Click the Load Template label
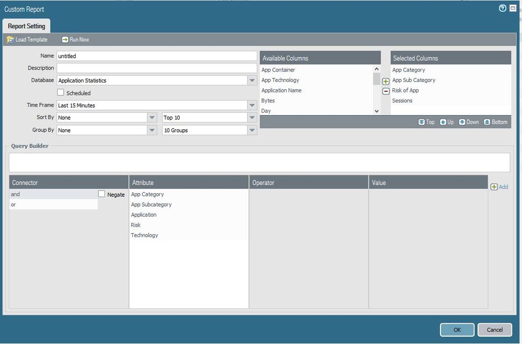Viewport: 522px width, 344px height. click(31, 40)
